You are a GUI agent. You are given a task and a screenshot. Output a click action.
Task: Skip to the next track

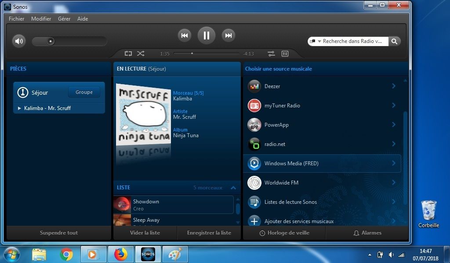click(229, 36)
